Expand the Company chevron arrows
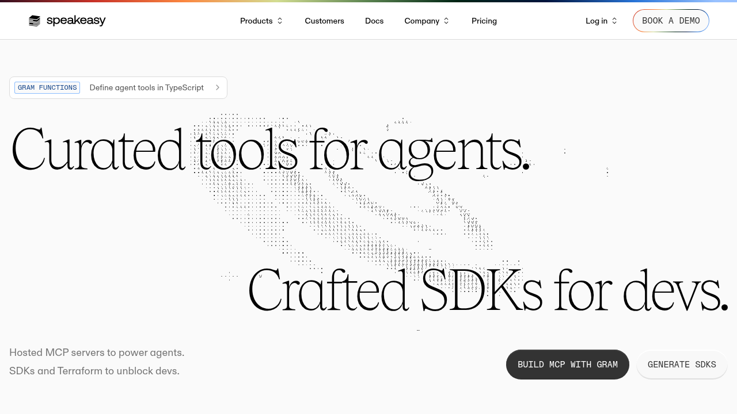This screenshot has width=737, height=414. click(x=446, y=21)
